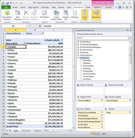Open the CalendarYear column label dropdown
Screen dimensions: 135x138
(130, 100)
